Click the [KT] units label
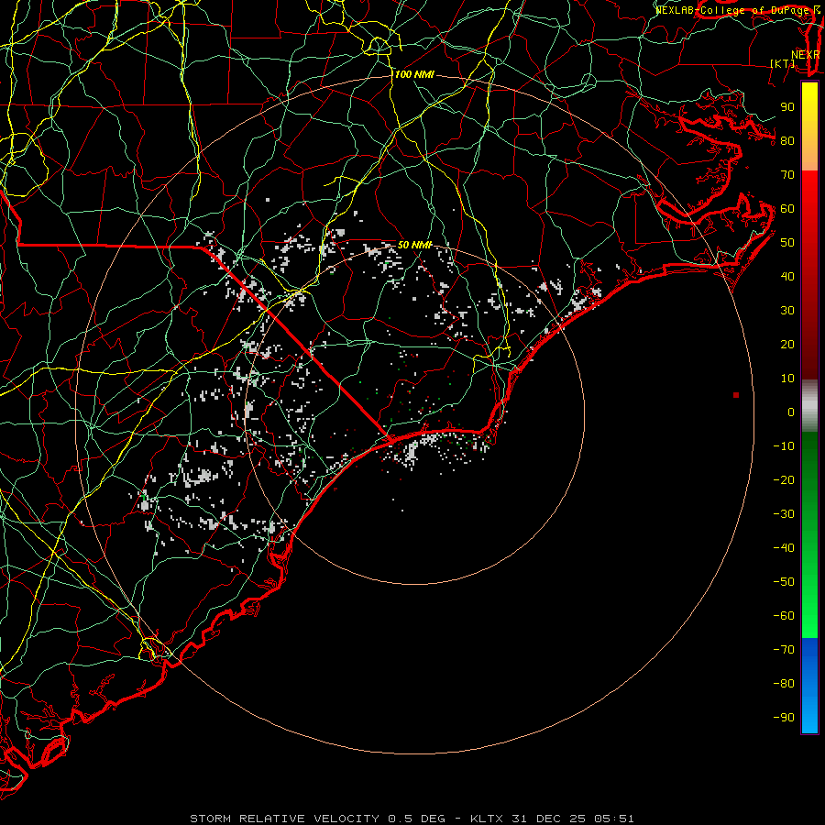 coord(783,63)
